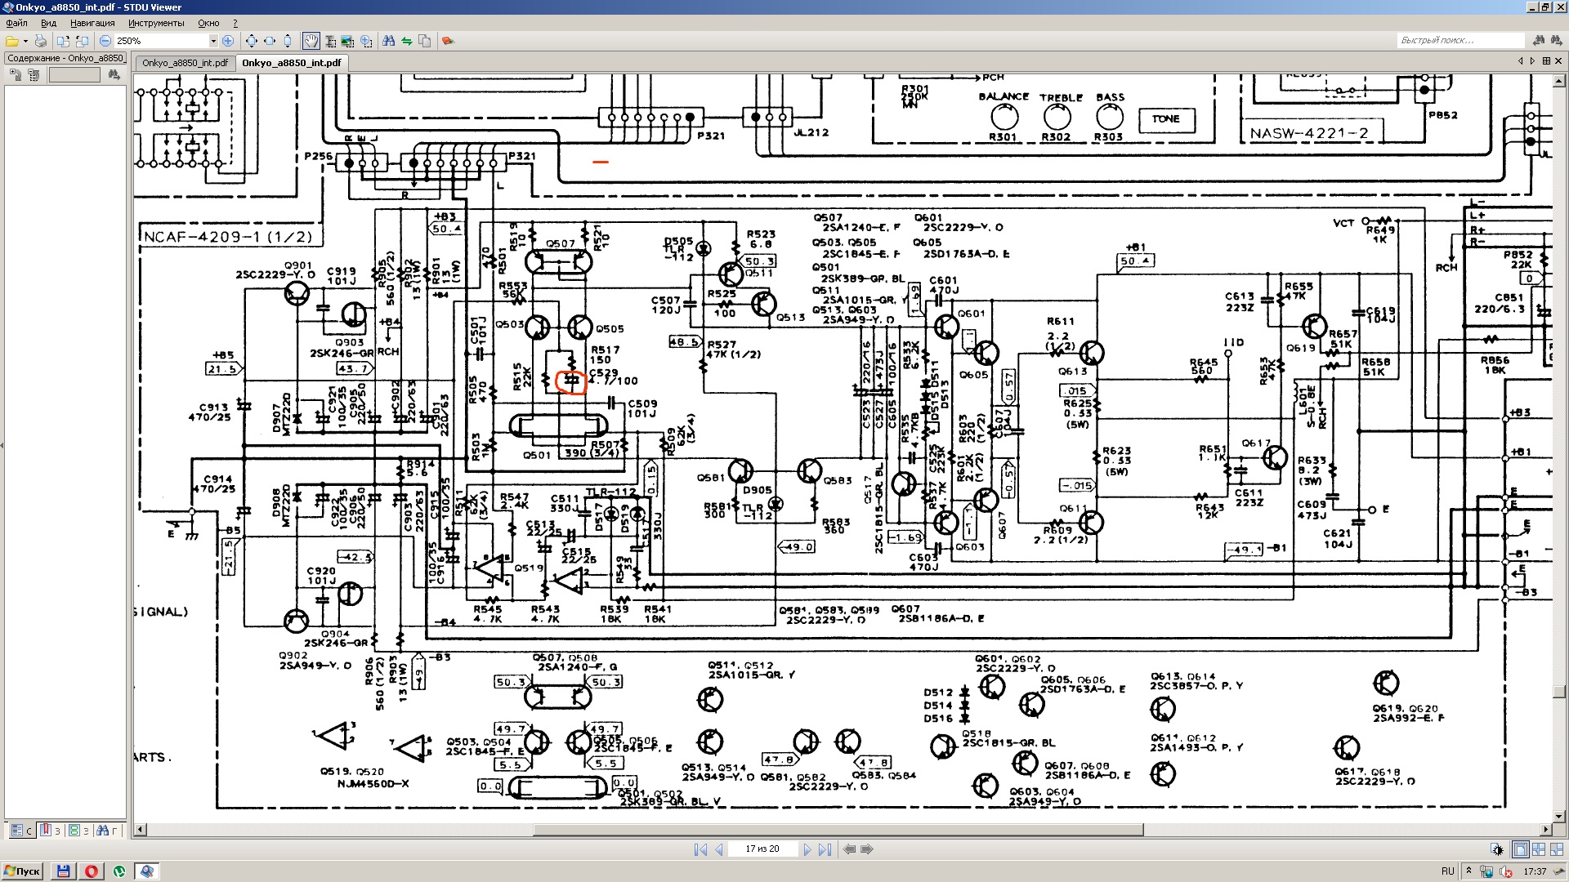Click the Пуск start button

point(22,871)
